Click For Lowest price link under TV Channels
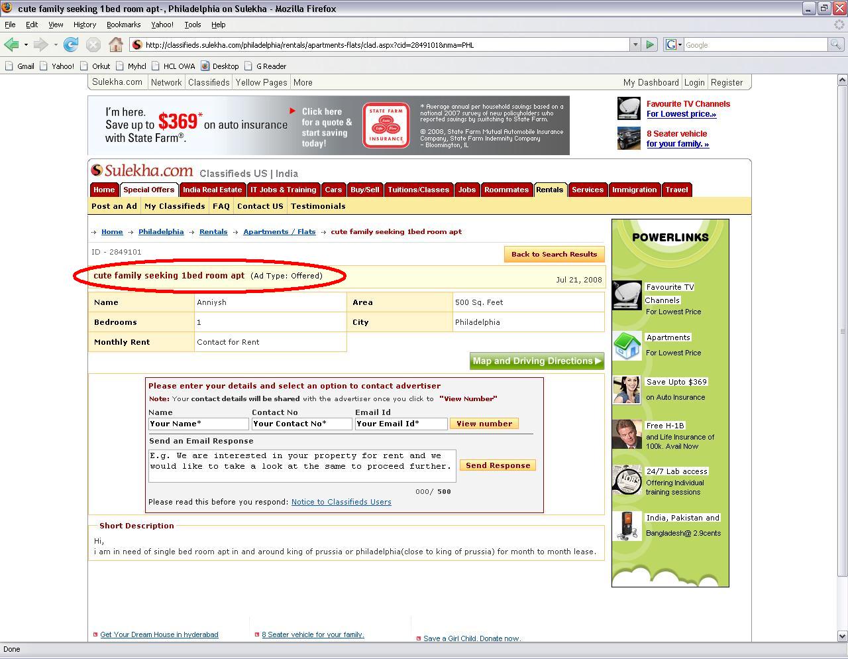Screen dimensions: 848x659 point(681,114)
